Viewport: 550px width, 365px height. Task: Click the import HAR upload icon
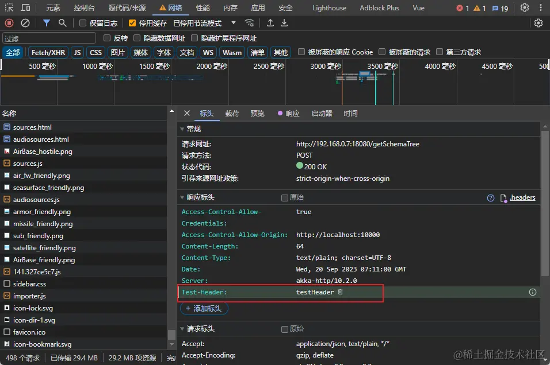click(270, 23)
